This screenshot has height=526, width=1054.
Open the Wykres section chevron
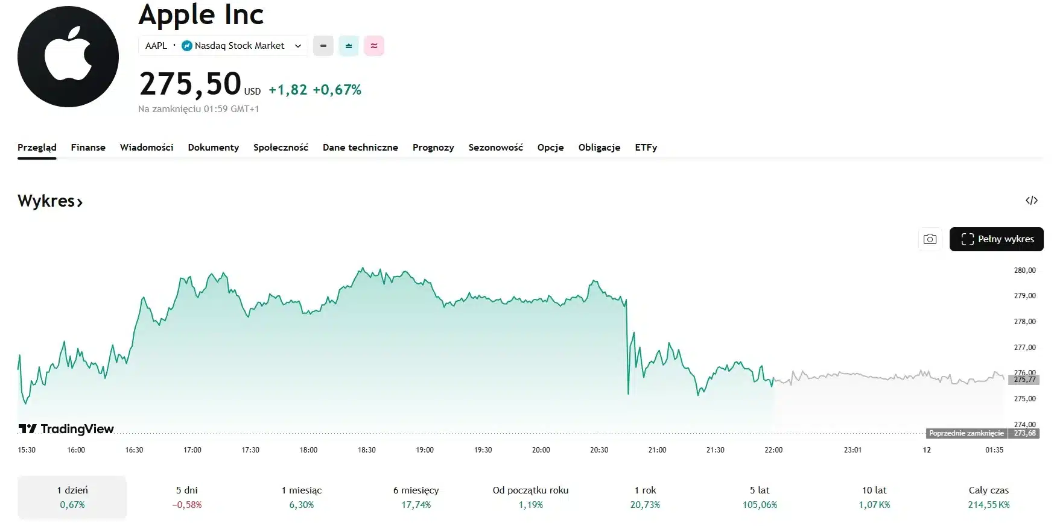coord(80,202)
